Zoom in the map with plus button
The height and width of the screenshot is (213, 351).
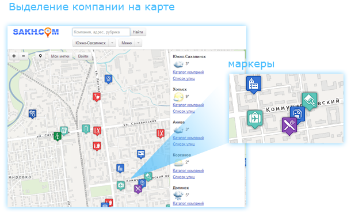14,56
